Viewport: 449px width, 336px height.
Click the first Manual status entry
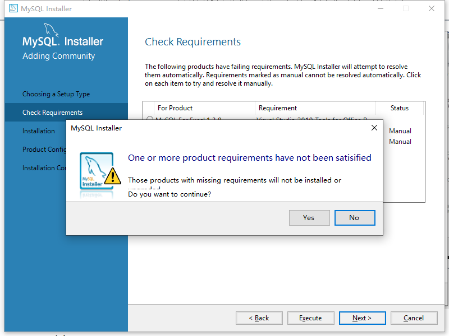pyautogui.click(x=400, y=131)
